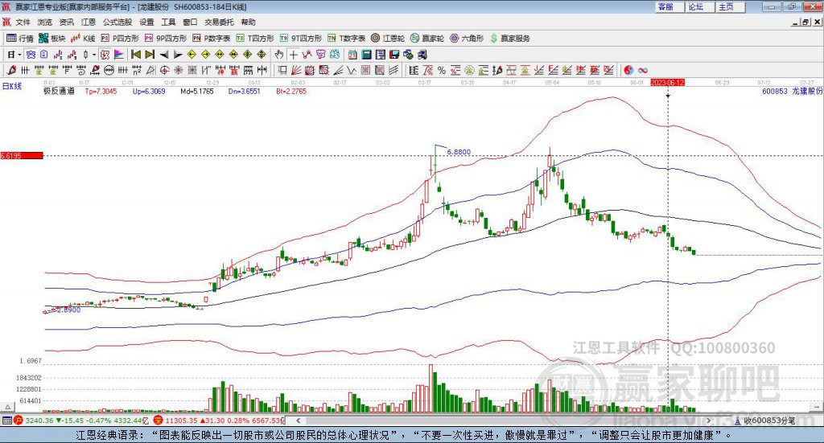Click the 极反通道 indicator name
Image resolution: width=824 pixels, height=443 pixels.
tap(59, 92)
